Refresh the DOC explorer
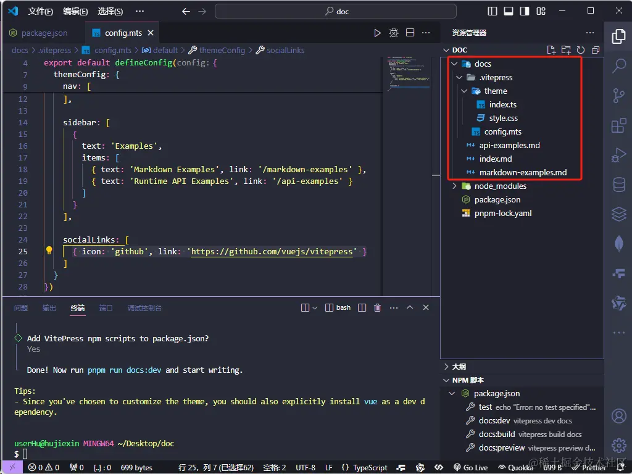632x474 pixels. pos(580,50)
